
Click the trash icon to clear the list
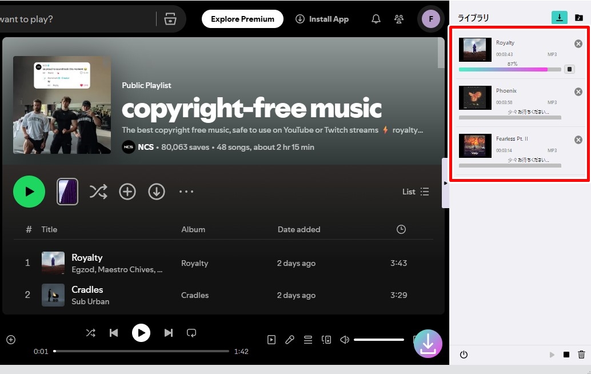point(581,355)
